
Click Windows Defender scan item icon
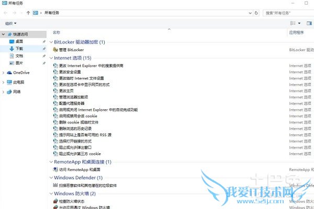tap(55, 185)
